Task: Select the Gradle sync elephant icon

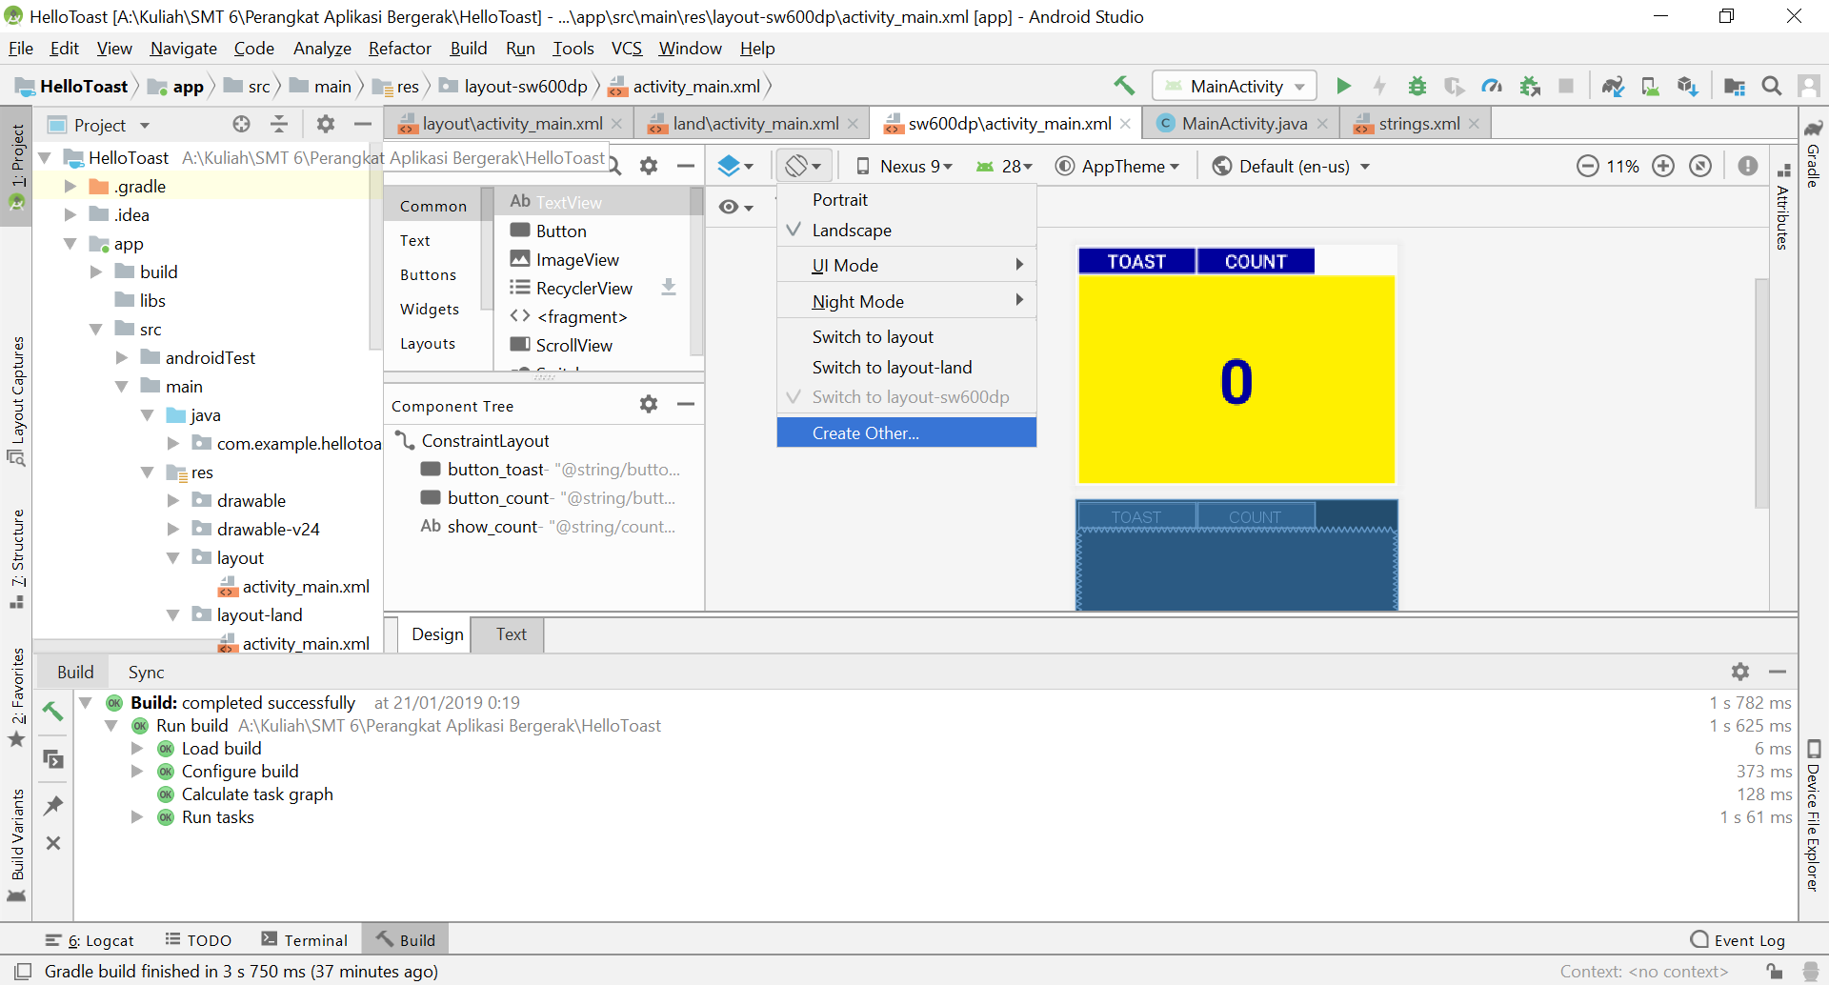Action: [1613, 86]
